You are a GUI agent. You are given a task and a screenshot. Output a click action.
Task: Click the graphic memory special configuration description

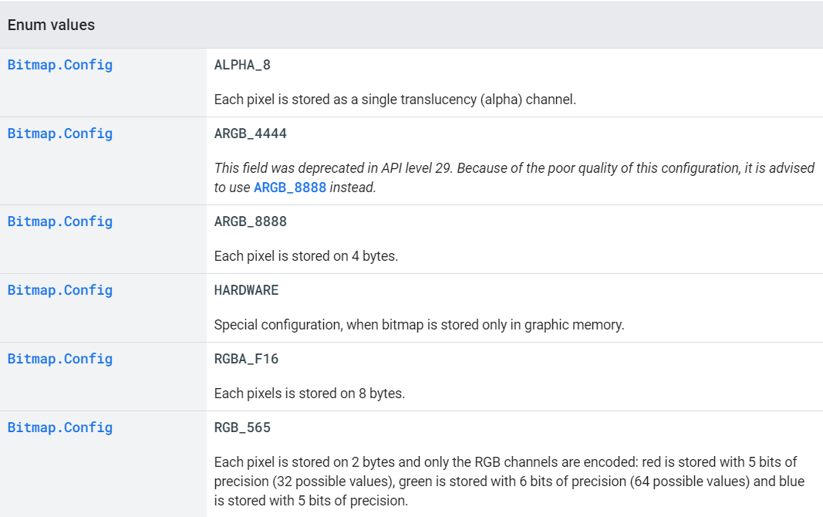419,325
